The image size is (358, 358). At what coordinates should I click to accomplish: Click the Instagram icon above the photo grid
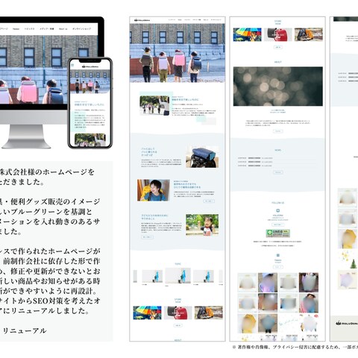(278, 255)
